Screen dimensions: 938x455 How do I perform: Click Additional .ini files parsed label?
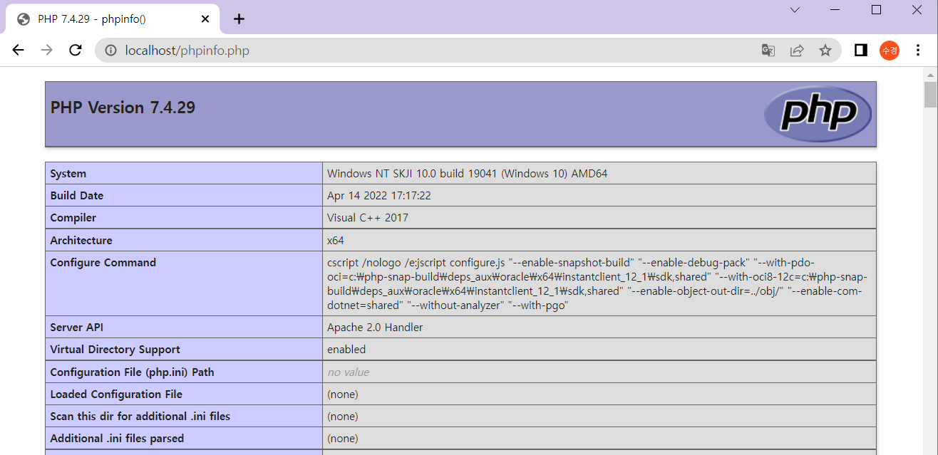117,439
